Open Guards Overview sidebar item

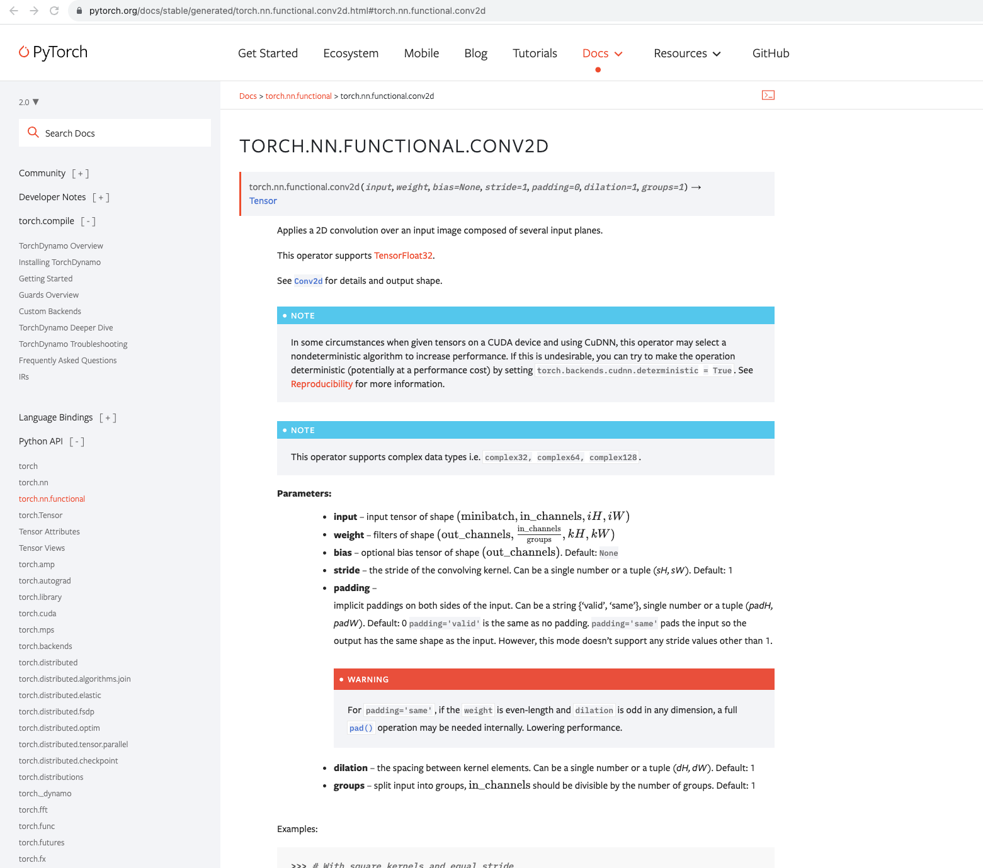(x=49, y=295)
